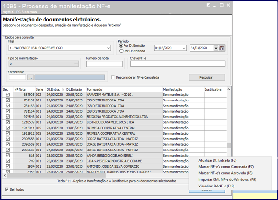This screenshot has width=278, height=200.
Task: Open the Filial dropdown
Action: coord(108,48)
